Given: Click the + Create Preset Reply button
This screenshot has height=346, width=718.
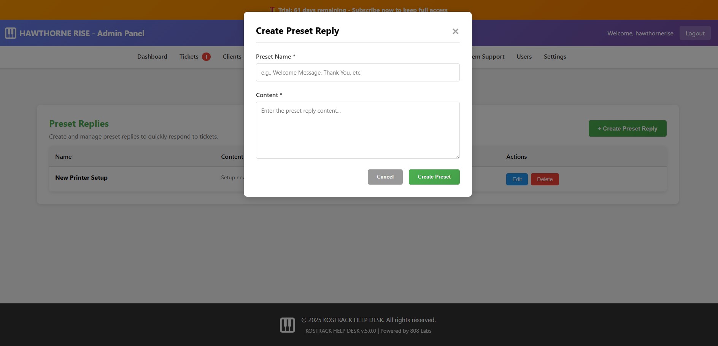Looking at the screenshot, I should [627, 129].
